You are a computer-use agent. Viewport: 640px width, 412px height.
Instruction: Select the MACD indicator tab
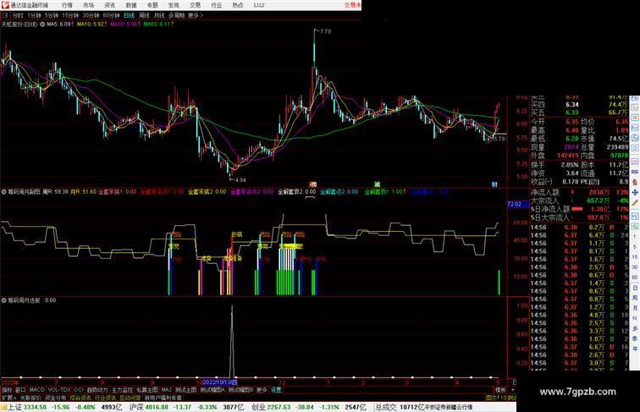pos(36,390)
